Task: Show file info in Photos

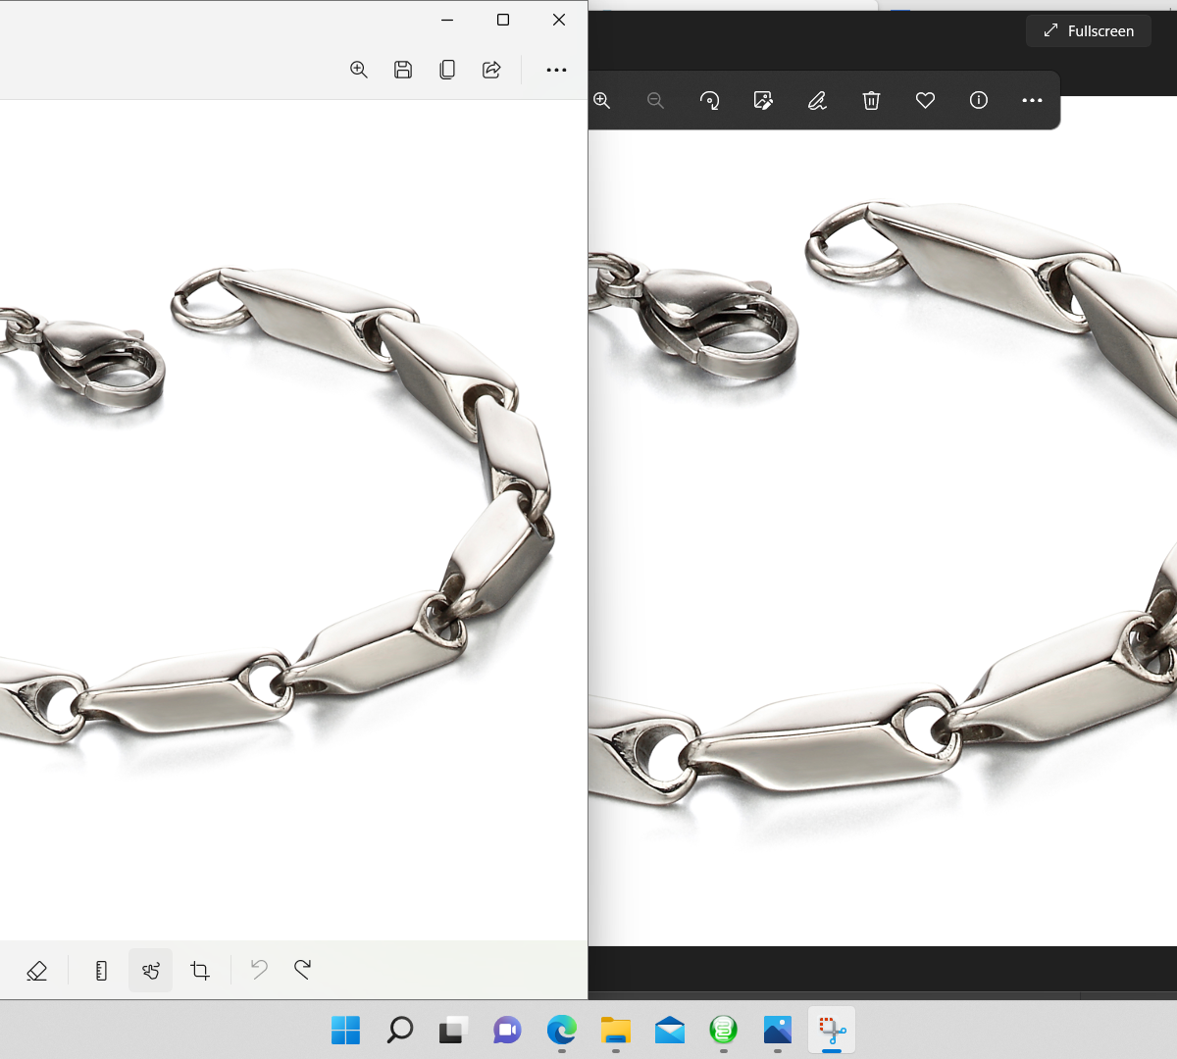Action: (x=979, y=100)
